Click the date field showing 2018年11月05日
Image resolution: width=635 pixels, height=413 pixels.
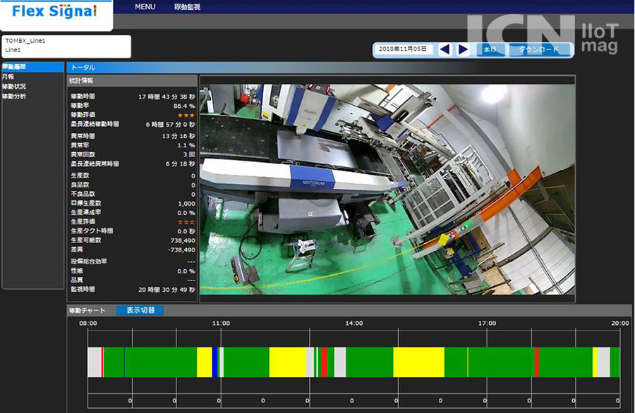coord(403,49)
